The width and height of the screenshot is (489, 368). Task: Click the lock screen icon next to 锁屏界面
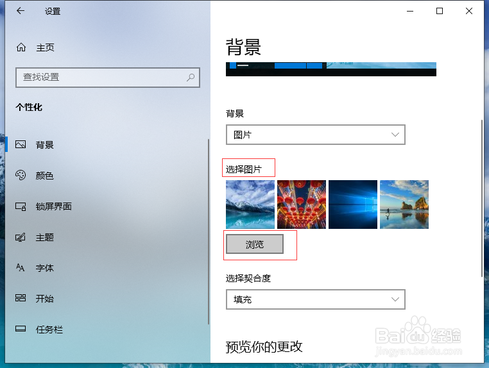(21, 206)
